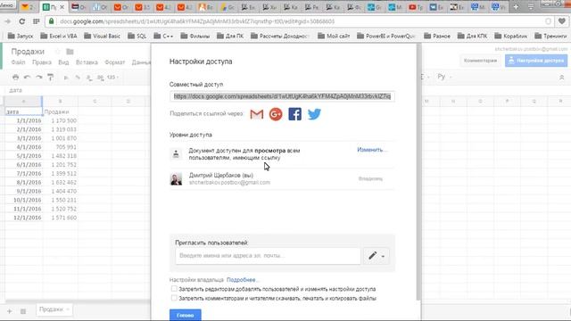Click Дмитрий Щербаков's avatar photo
571x321 pixels.
[177, 178]
